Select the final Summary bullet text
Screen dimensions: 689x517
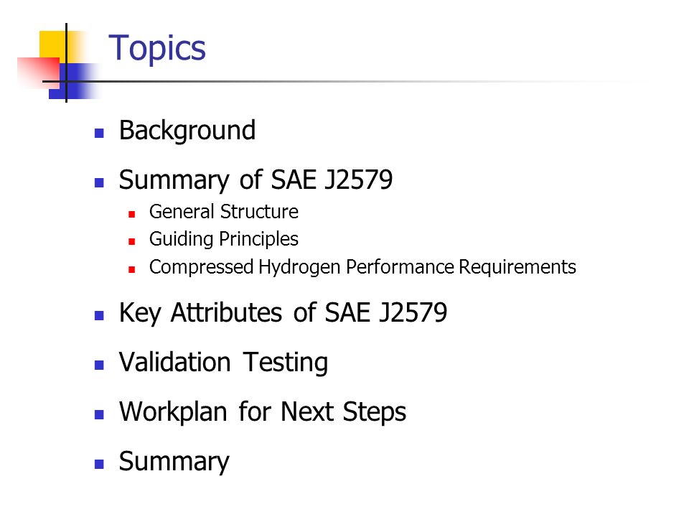point(174,462)
